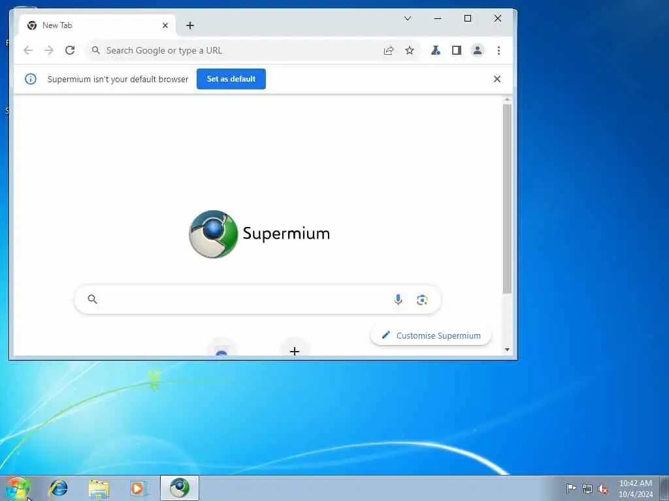
Task: Reload the current page
Action: (70, 50)
